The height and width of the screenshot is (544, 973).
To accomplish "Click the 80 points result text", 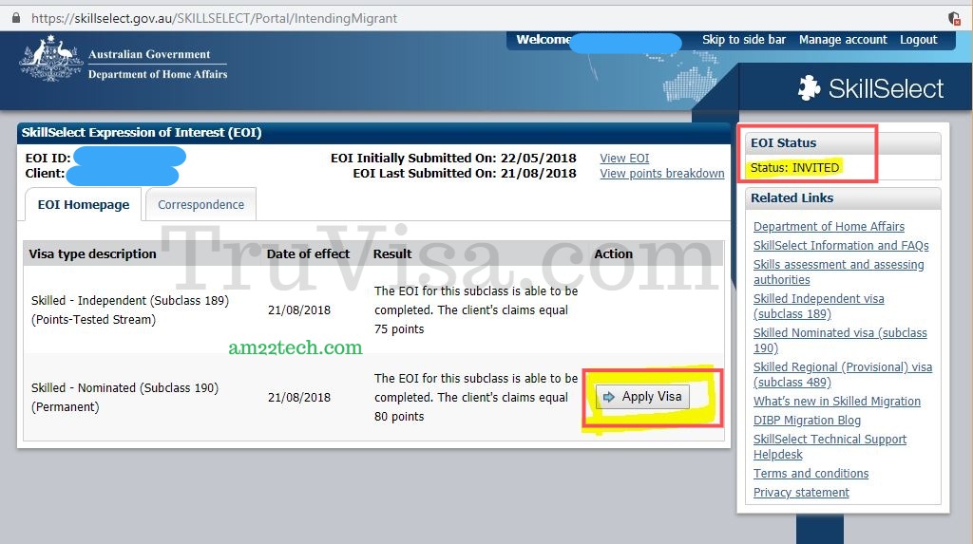I will (399, 417).
